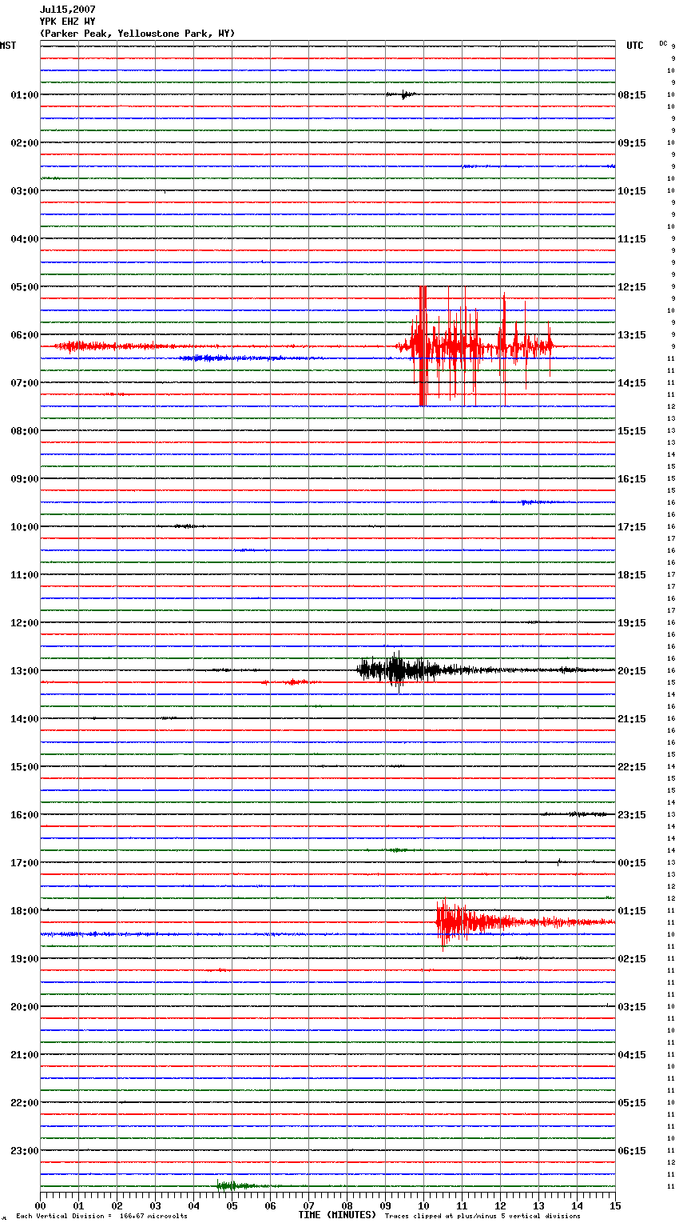Viewport: 679px width, 1227px height.
Task: Select the 23:00 MST time label
Action: pos(25,1151)
